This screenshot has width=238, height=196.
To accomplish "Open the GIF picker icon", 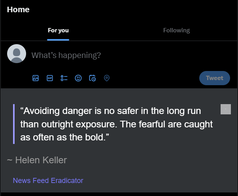I will tap(50, 78).
